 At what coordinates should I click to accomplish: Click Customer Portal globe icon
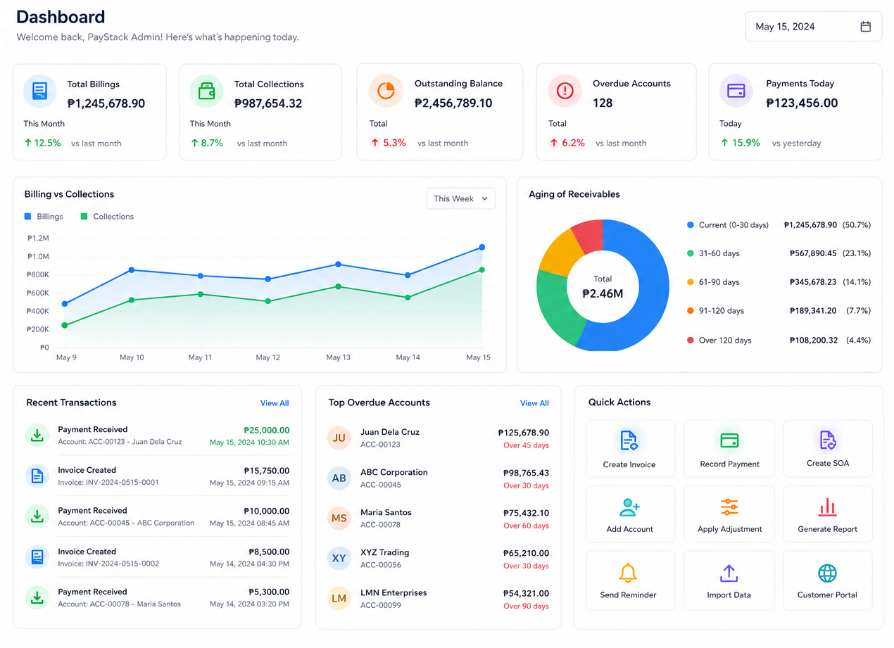(827, 573)
